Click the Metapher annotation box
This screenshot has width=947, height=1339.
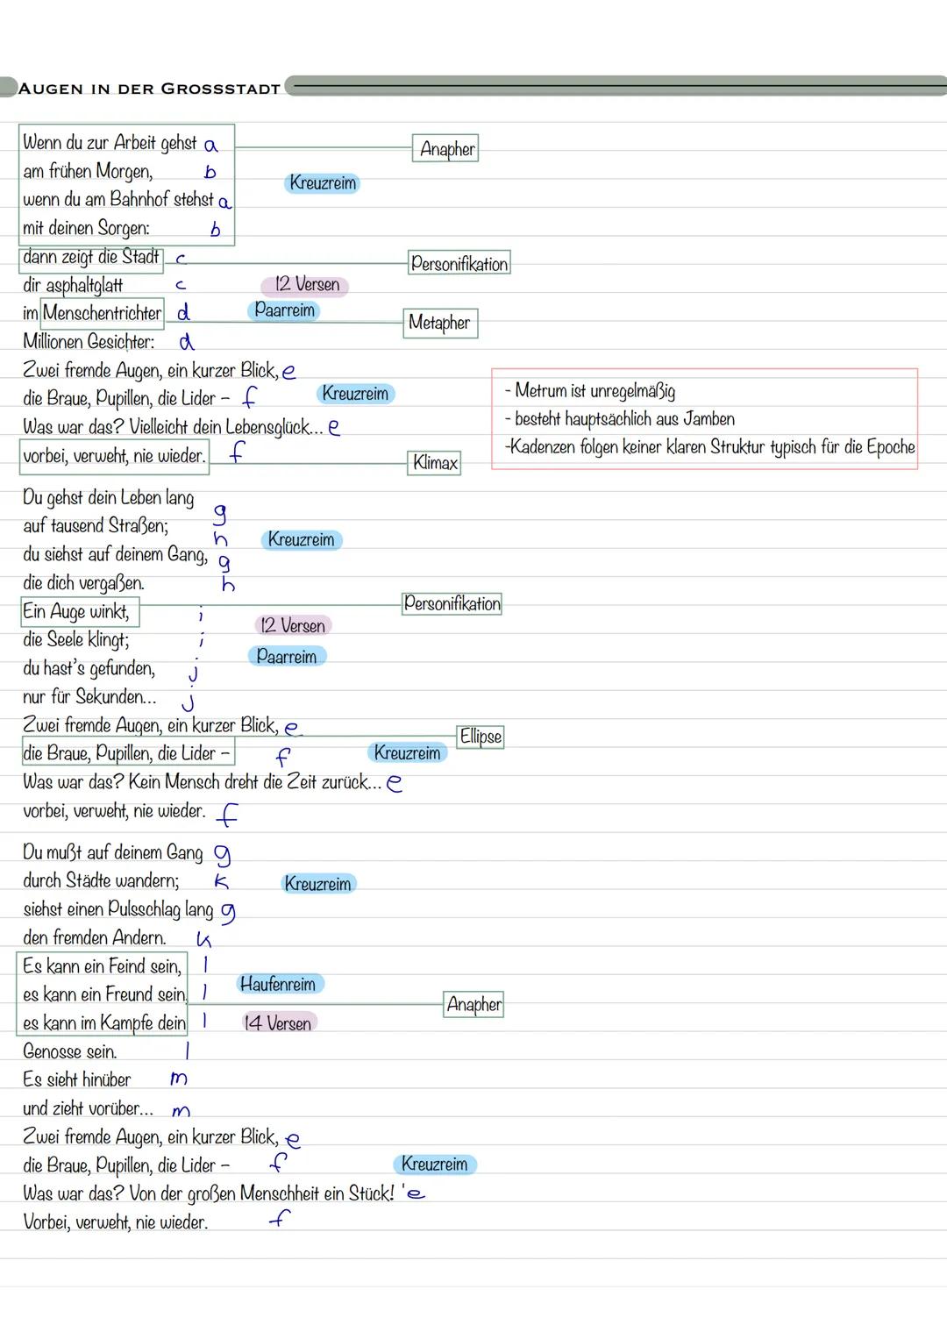tap(439, 323)
